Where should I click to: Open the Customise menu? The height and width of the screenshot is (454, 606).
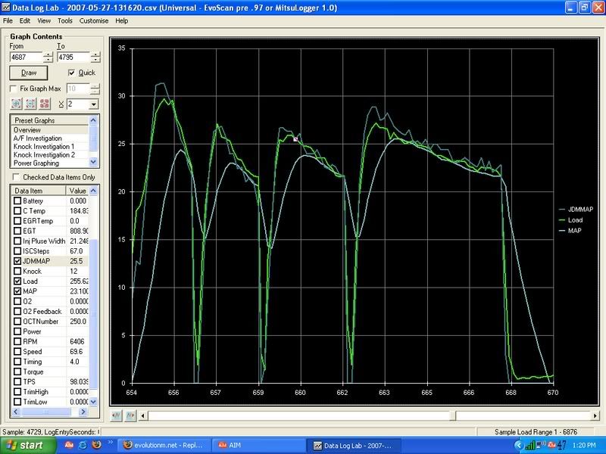(x=94, y=20)
